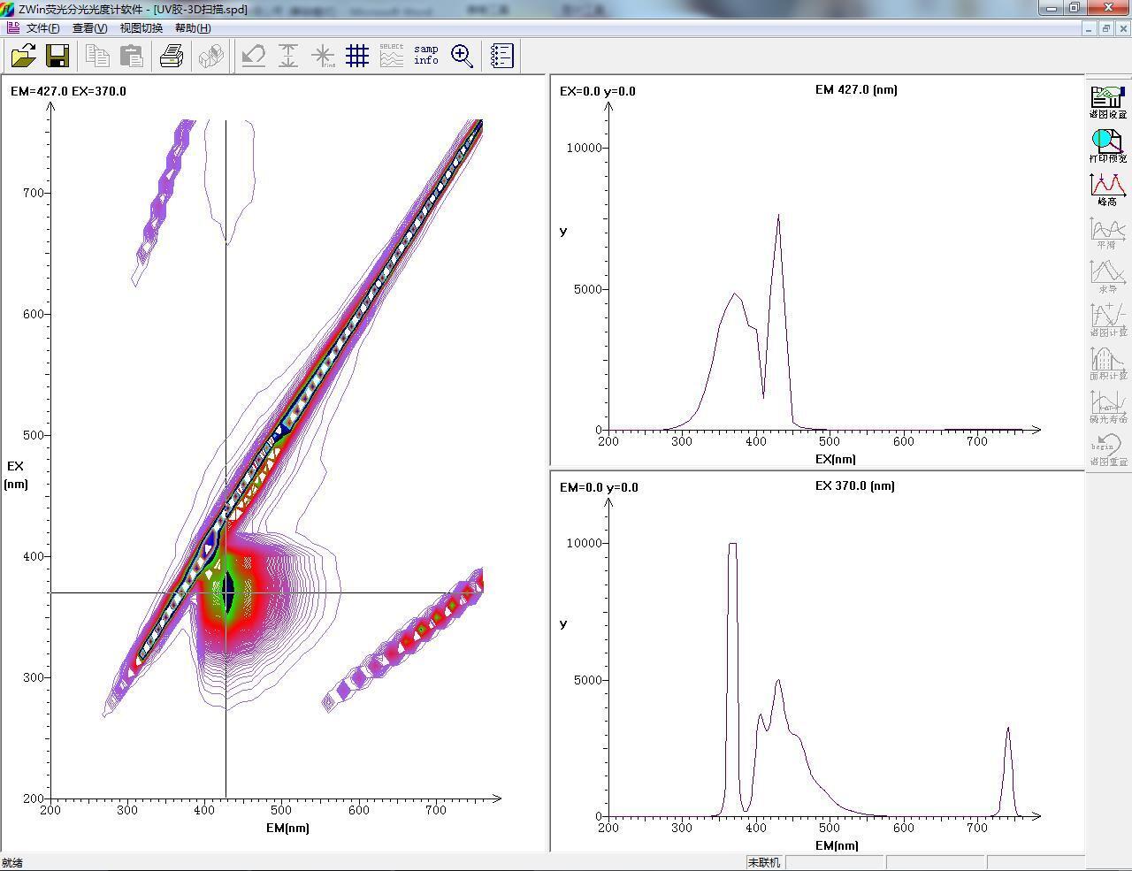Open the samp info icon

(x=426, y=56)
